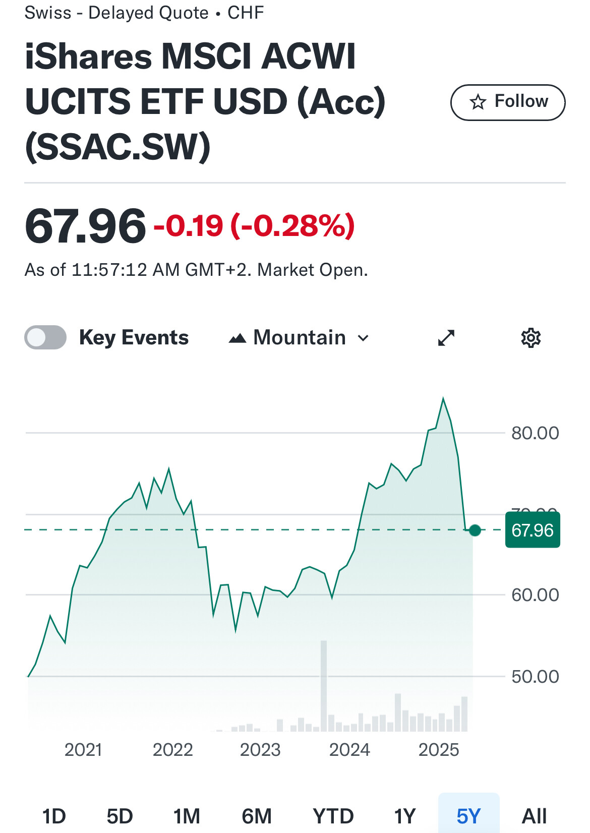Select the YTD time range
The image size is (590, 833).
(x=333, y=815)
